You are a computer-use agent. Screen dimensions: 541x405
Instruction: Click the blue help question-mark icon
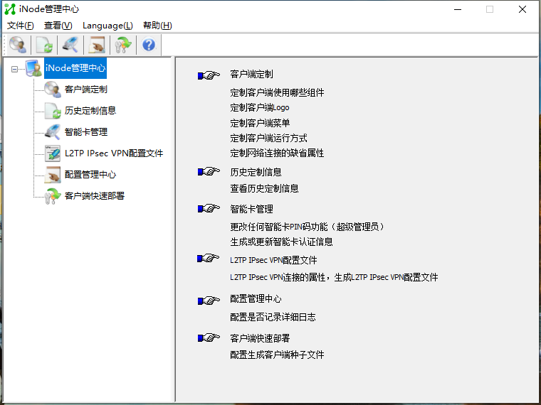coord(149,45)
